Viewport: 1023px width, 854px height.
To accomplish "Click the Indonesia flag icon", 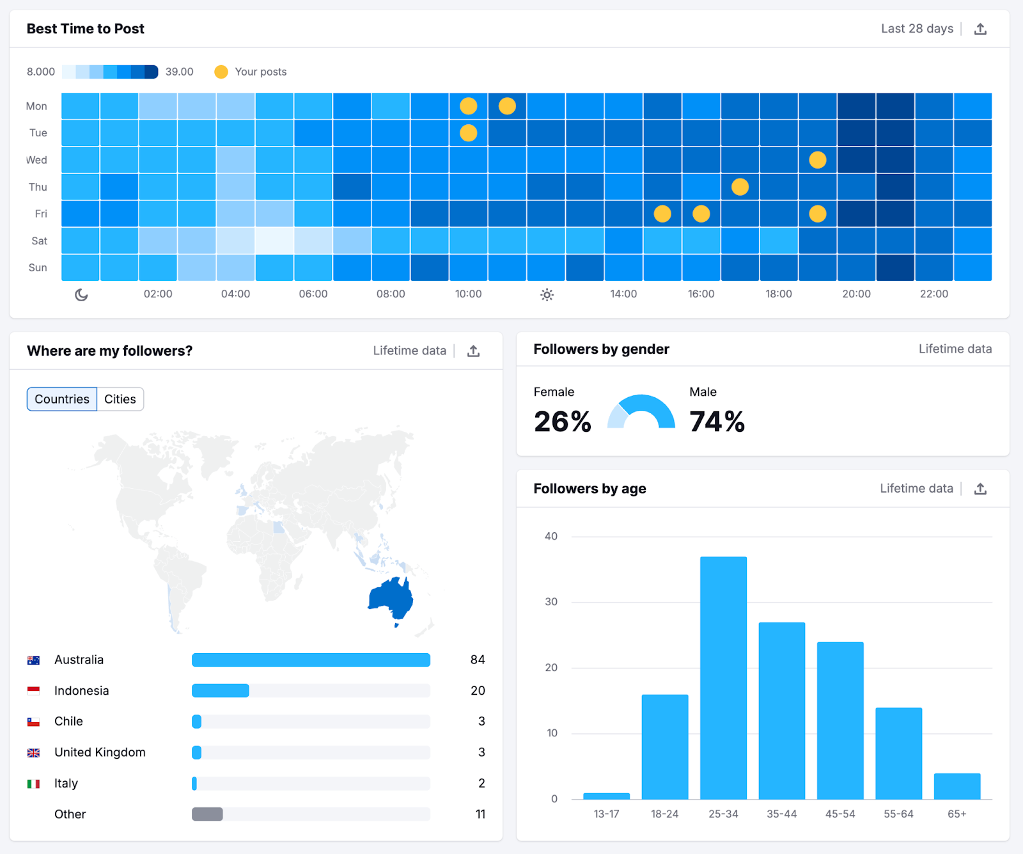I will tap(35, 690).
